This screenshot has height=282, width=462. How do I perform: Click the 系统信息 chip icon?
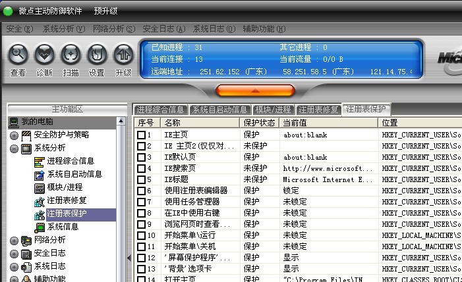pos(39,227)
